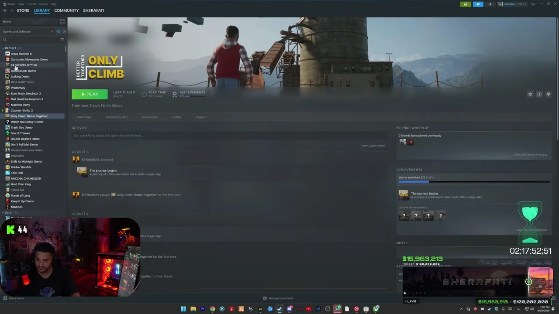Open the SHERAFATI profile tab
Screen dimensions: 559x314
(93, 10)
